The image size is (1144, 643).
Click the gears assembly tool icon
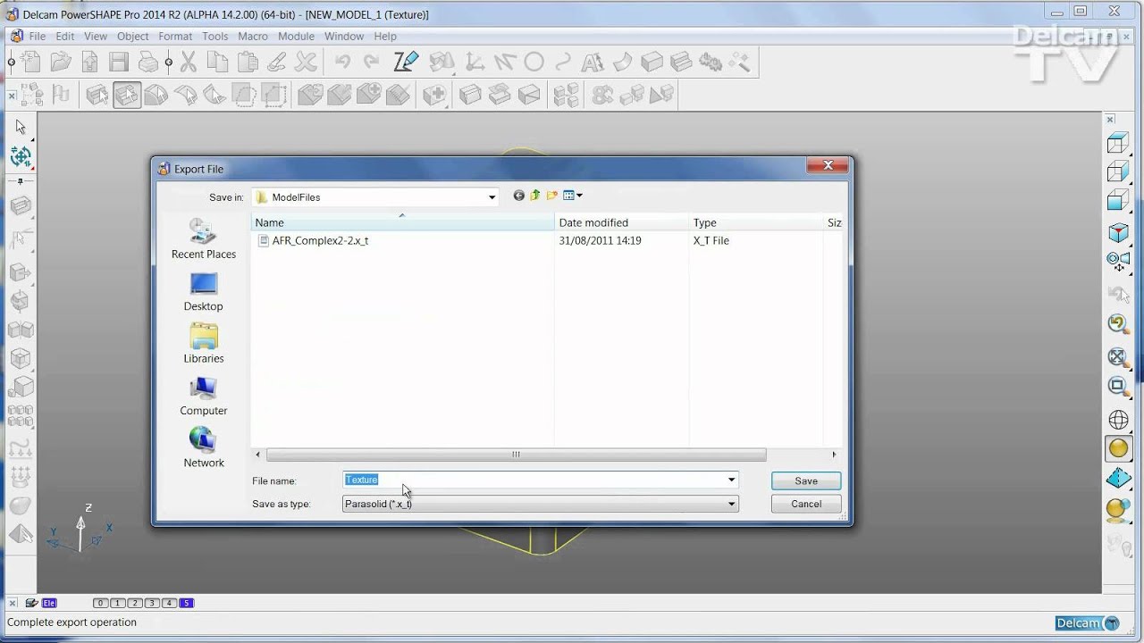point(711,62)
